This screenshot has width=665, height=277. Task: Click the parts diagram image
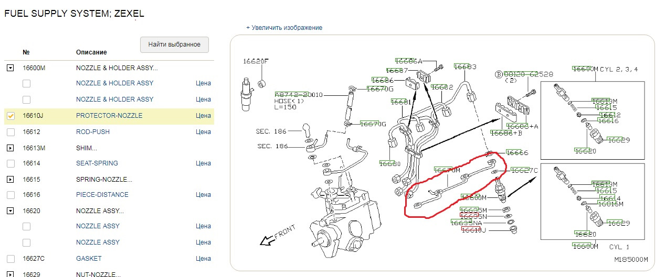442,152
